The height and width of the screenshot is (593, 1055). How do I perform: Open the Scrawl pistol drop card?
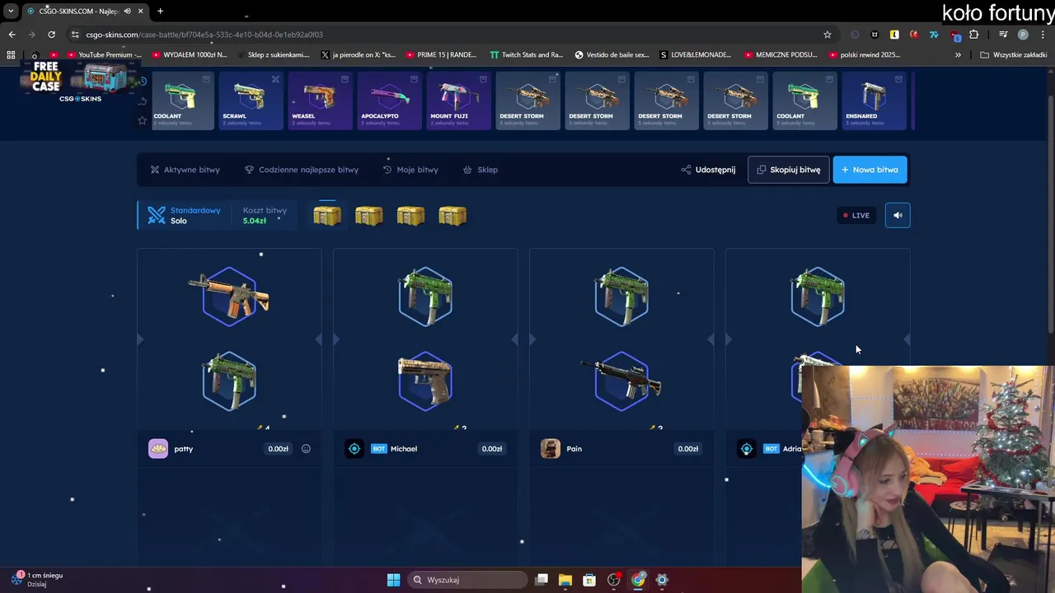[x=251, y=100]
